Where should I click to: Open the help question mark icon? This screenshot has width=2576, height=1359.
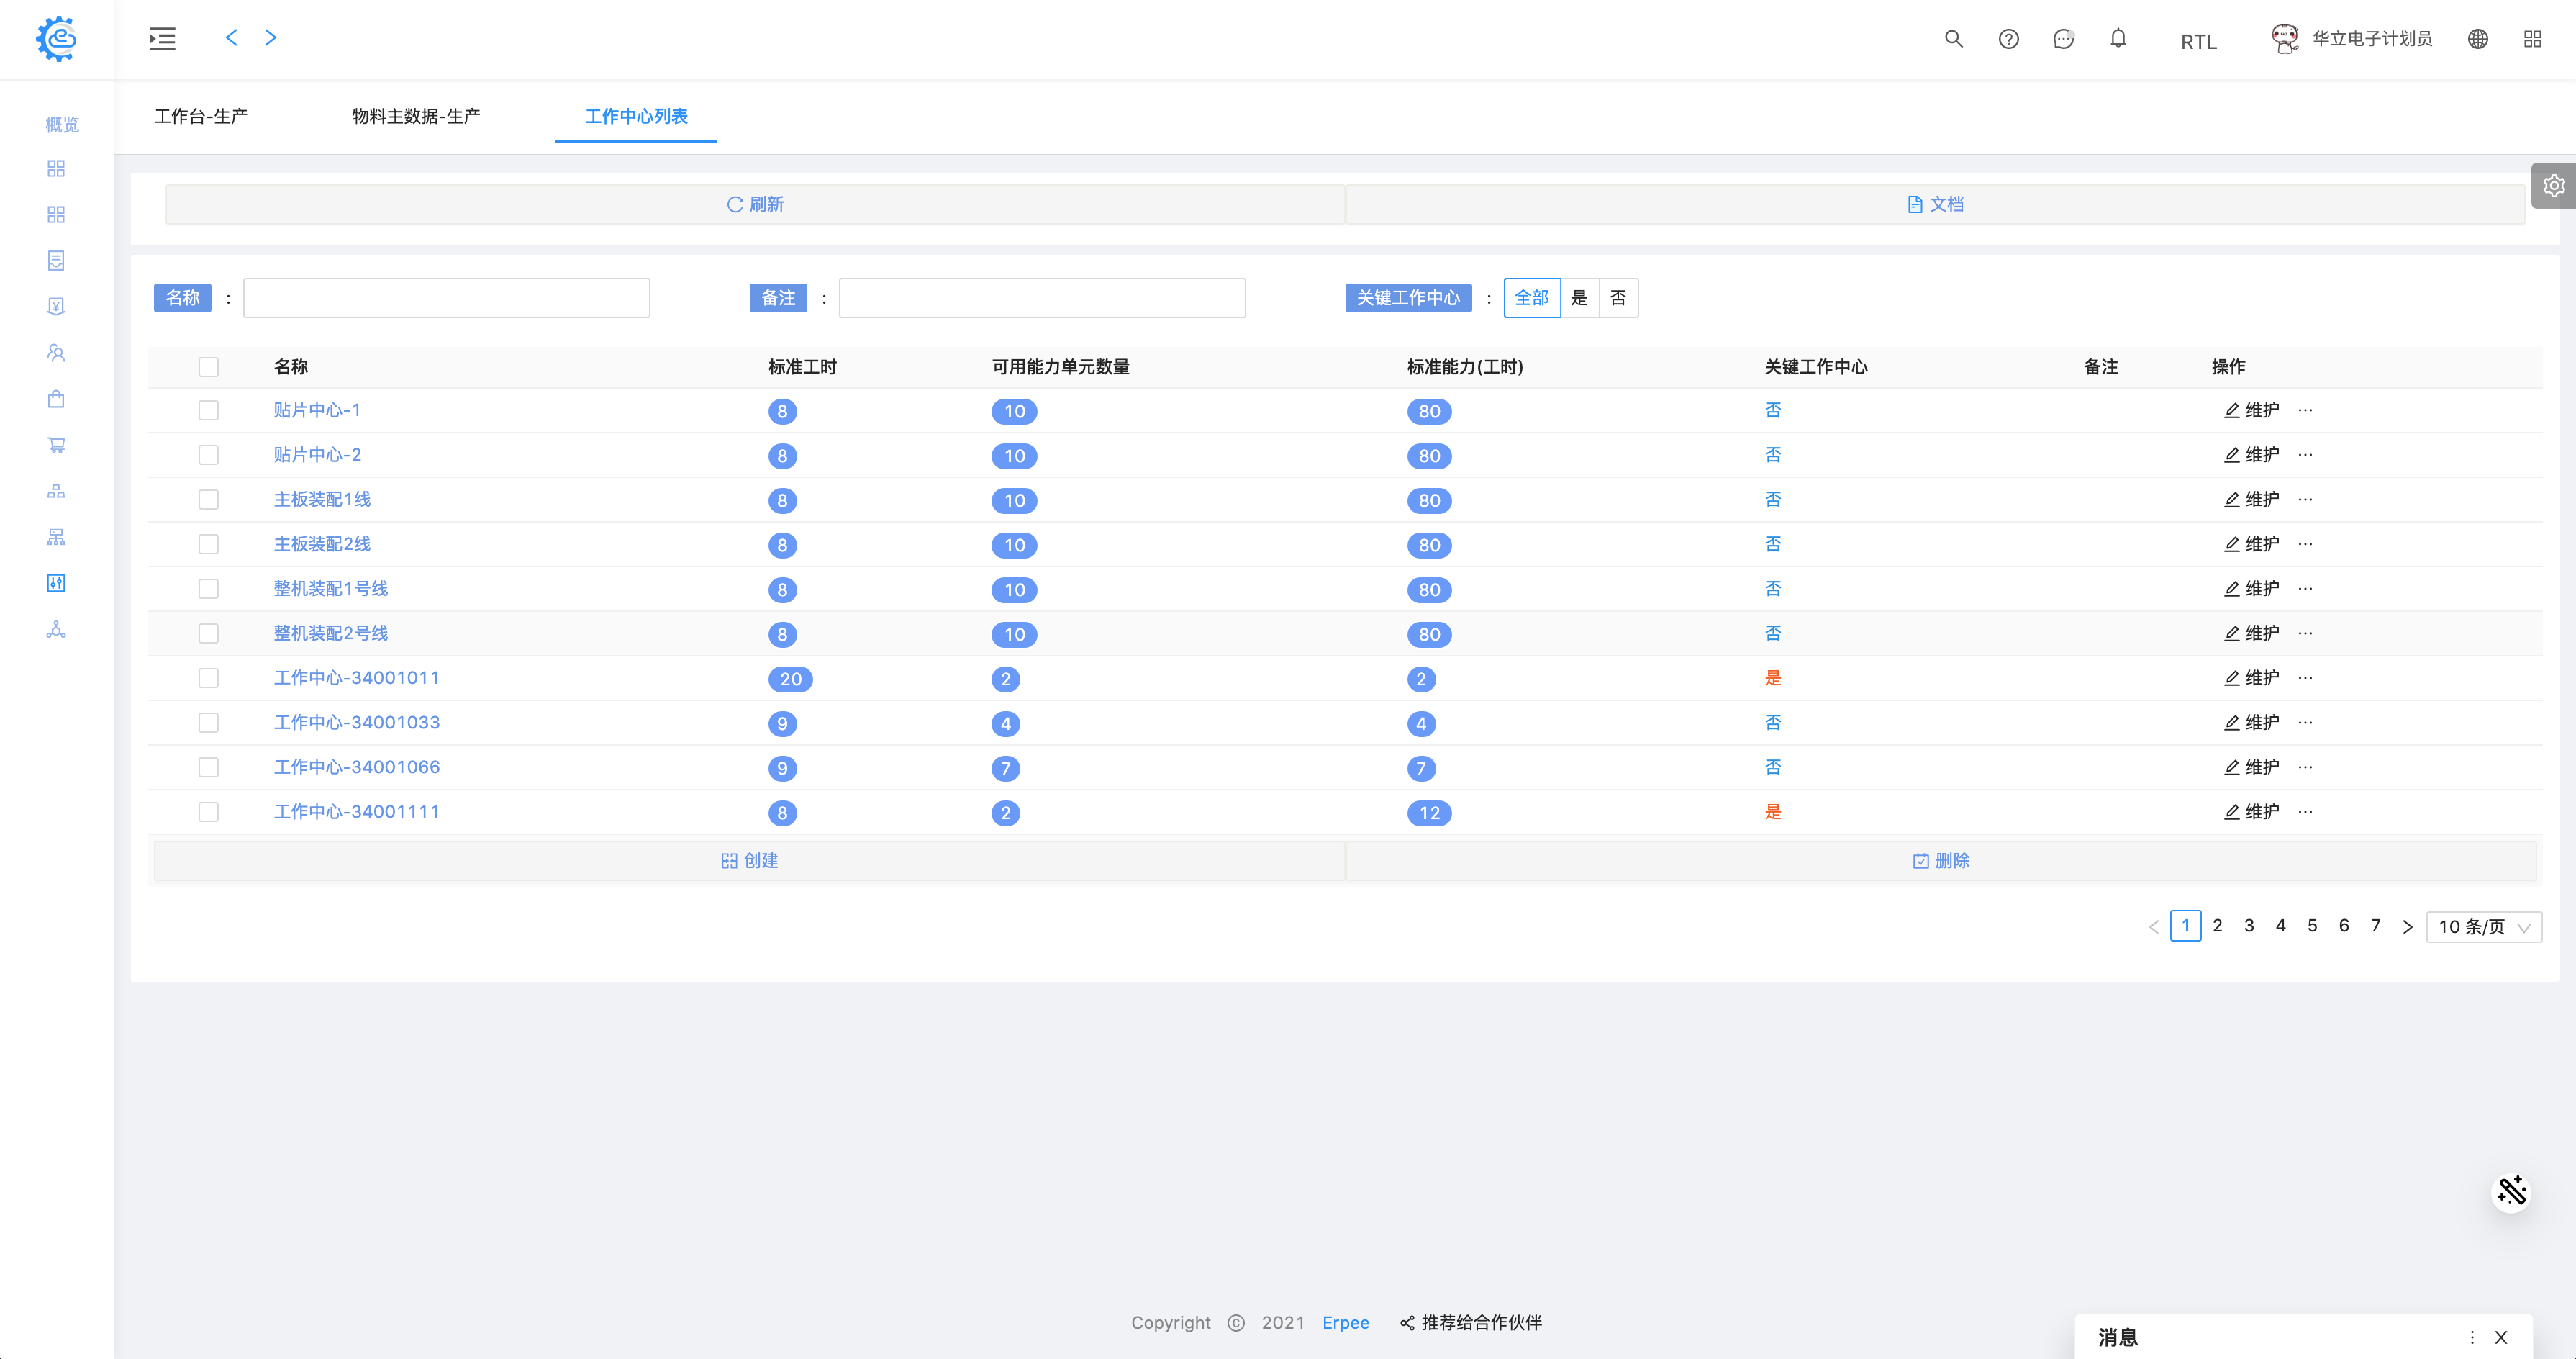(2008, 39)
